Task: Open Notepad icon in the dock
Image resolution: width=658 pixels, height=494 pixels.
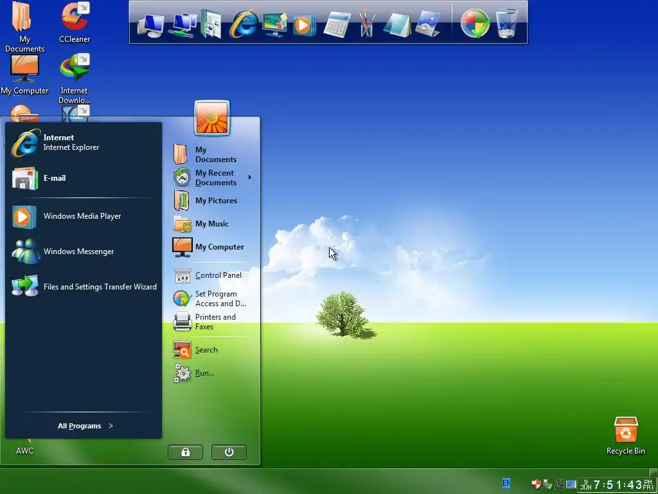Action: pyautogui.click(x=397, y=24)
